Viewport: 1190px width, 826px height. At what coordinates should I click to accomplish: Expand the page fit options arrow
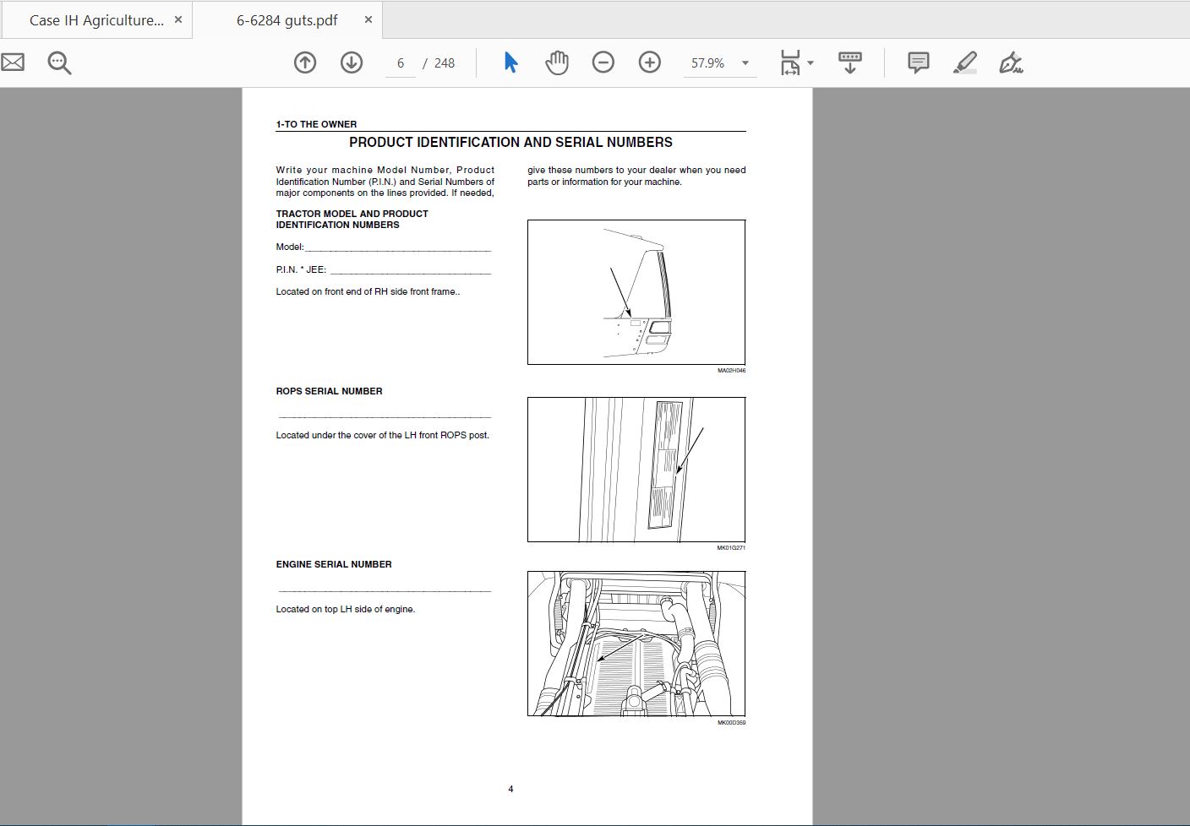(x=811, y=62)
